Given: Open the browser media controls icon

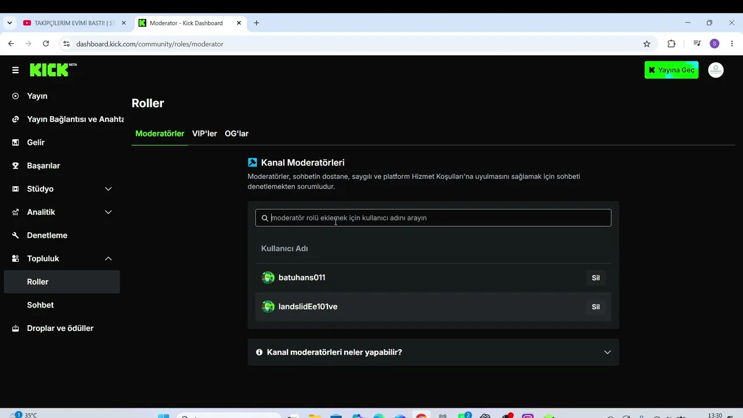Looking at the screenshot, I should pyautogui.click(x=697, y=44).
